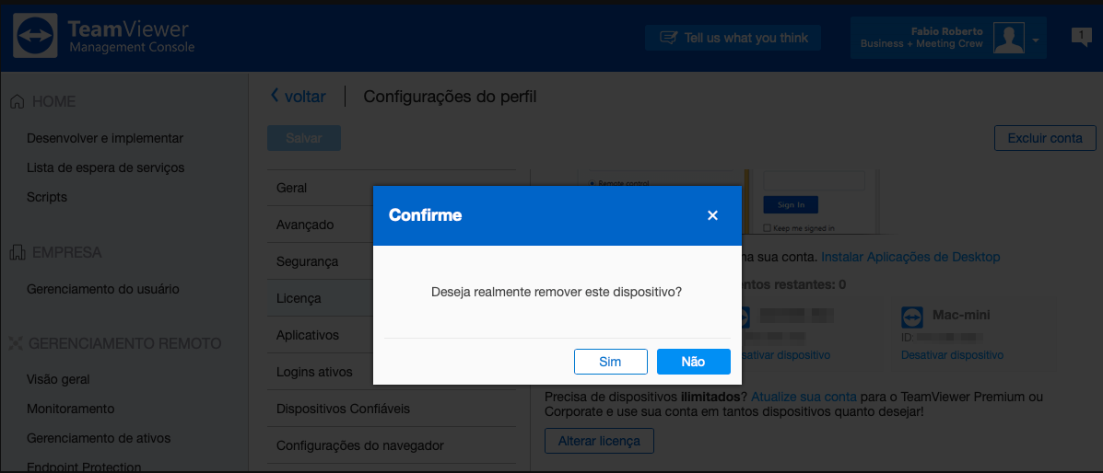This screenshot has height=473, width=1103.
Task: Click the user avatar icon
Action: coord(1008,38)
